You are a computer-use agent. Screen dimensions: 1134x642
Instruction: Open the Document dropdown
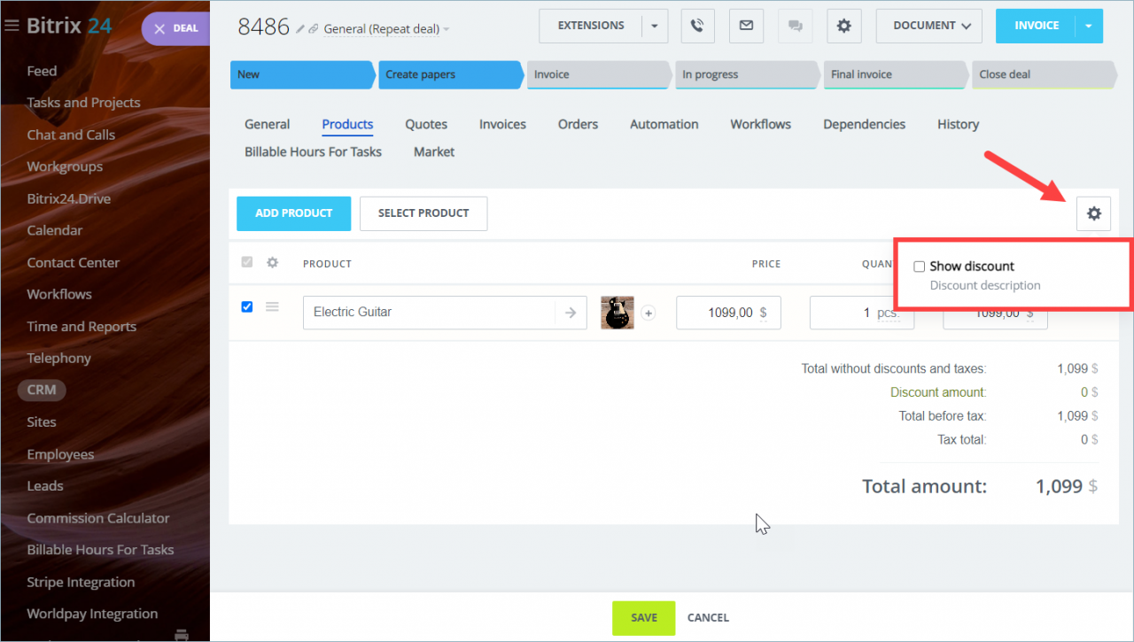point(929,26)
